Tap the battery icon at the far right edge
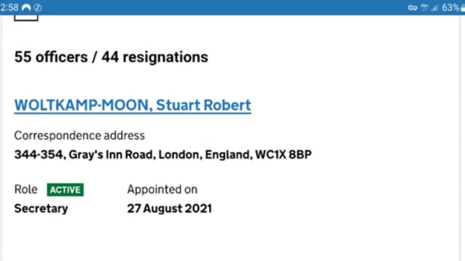Image resolution: width=465 pixels, height=261 pixels. click(462, 8)
